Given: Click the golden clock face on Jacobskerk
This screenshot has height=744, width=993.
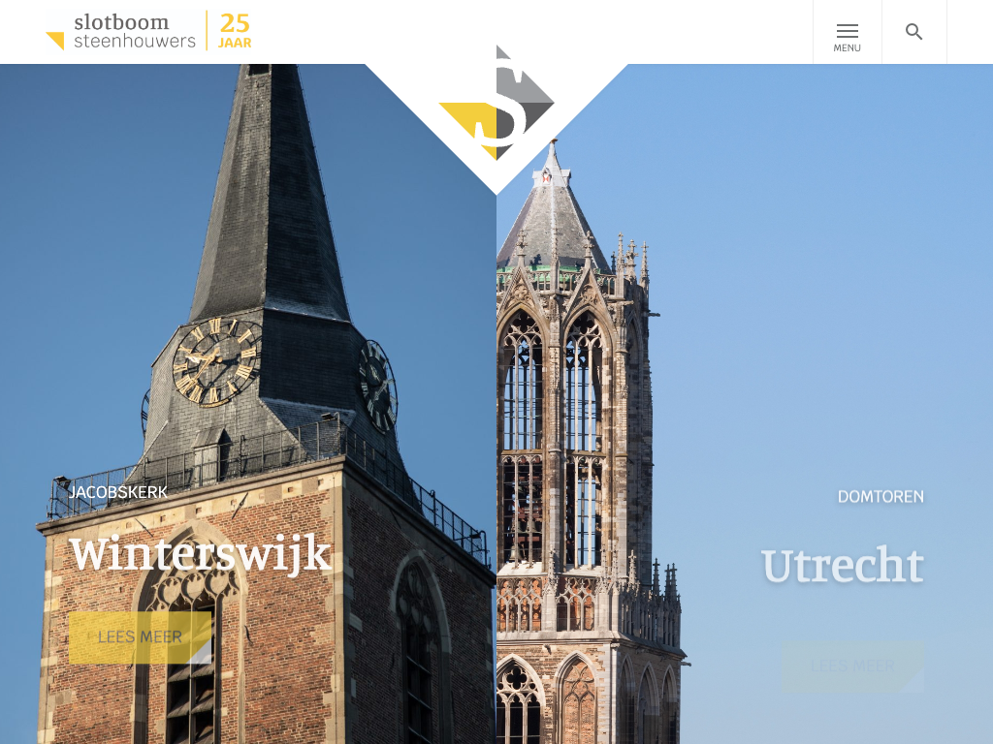Looking at the screenshot, I should pos(214,361).
